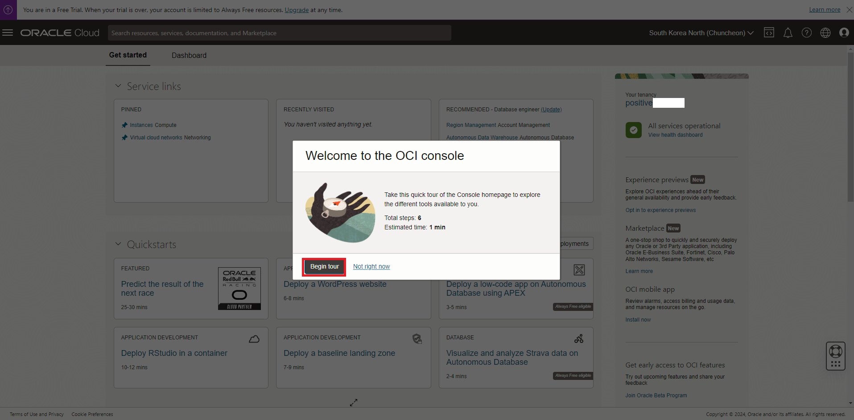Click the page vertical scrollbar
This screenshot has width=854, height=420.
pyautogui.click(x=850, y=127)
